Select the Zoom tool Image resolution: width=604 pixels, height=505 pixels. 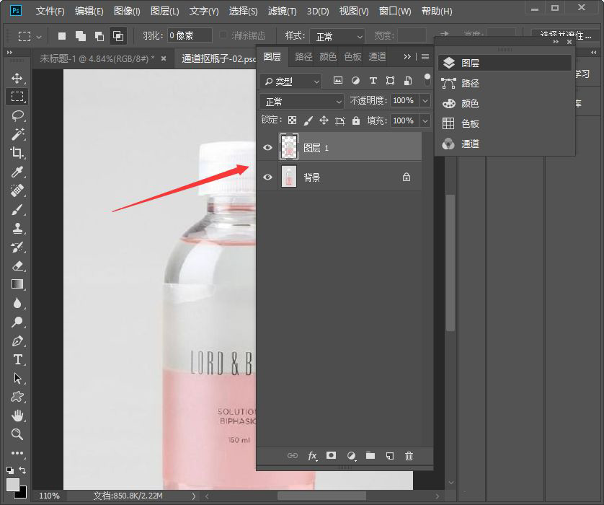(x=17, y=434)
